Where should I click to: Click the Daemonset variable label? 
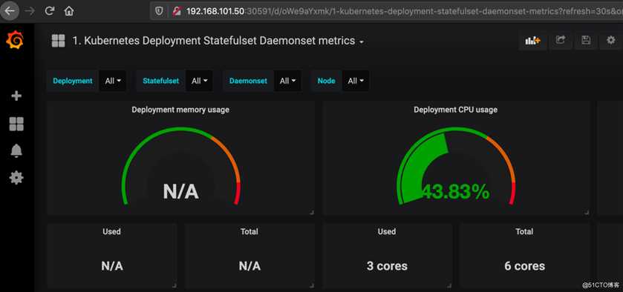(x=248, y=81)
